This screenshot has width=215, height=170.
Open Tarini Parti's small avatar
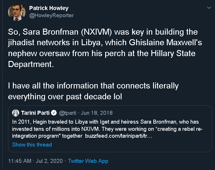pos(16,112)
